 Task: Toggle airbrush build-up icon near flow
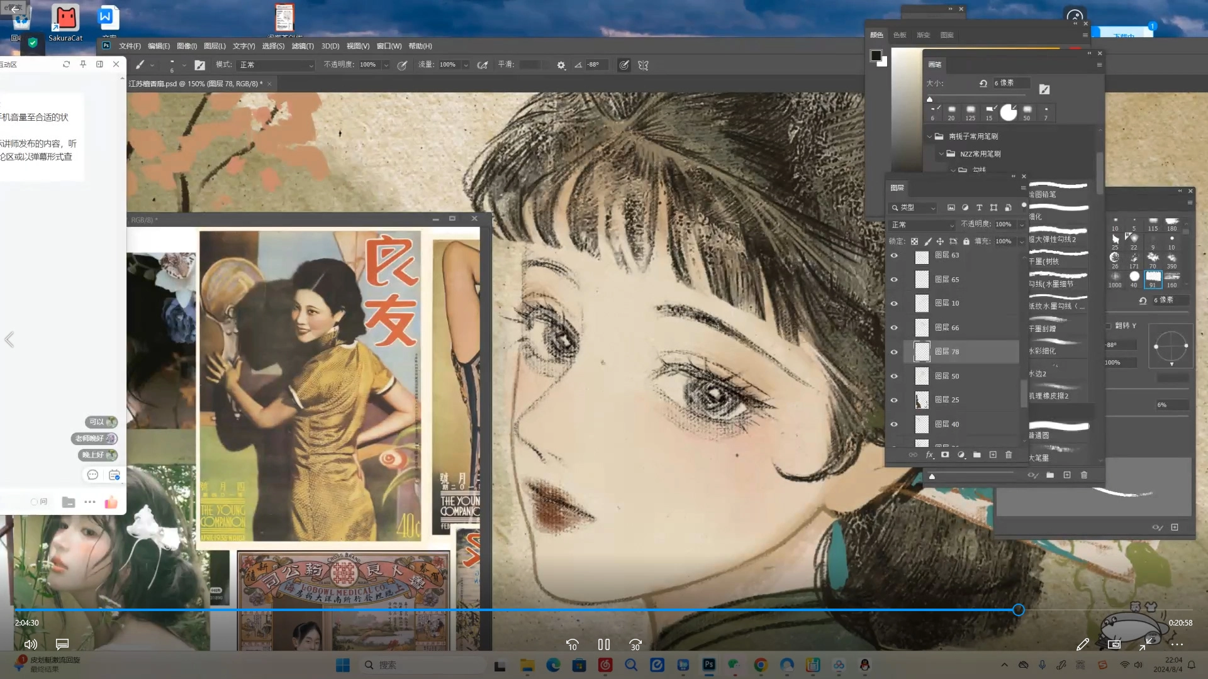(483, 65)
